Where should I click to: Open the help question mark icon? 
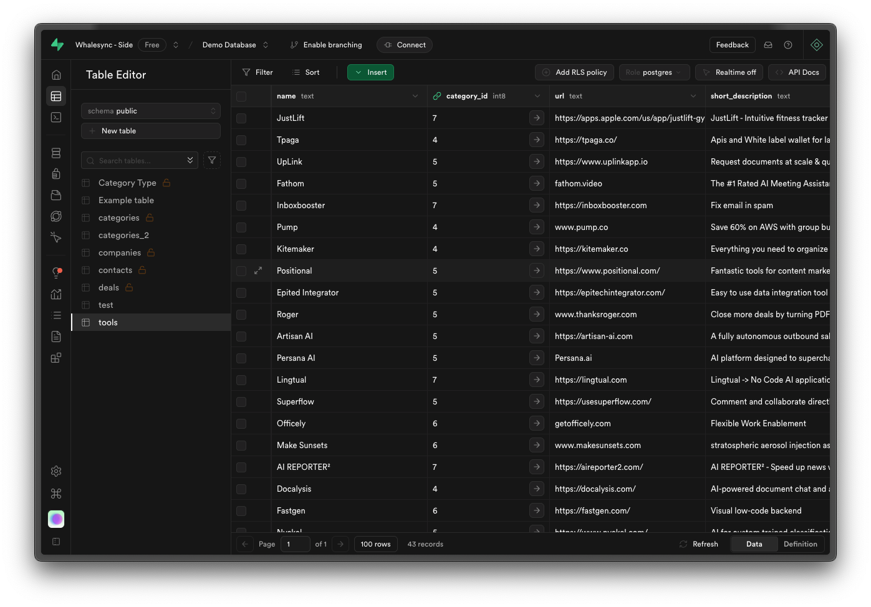point(788,45)
